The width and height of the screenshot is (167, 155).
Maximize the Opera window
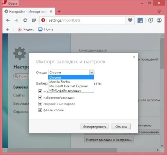(149, 3)
